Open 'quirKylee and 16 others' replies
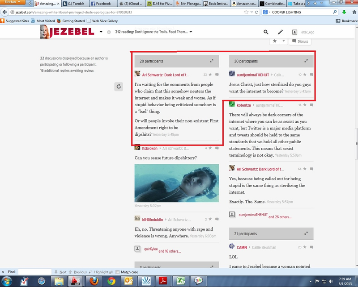 [162, 250]
